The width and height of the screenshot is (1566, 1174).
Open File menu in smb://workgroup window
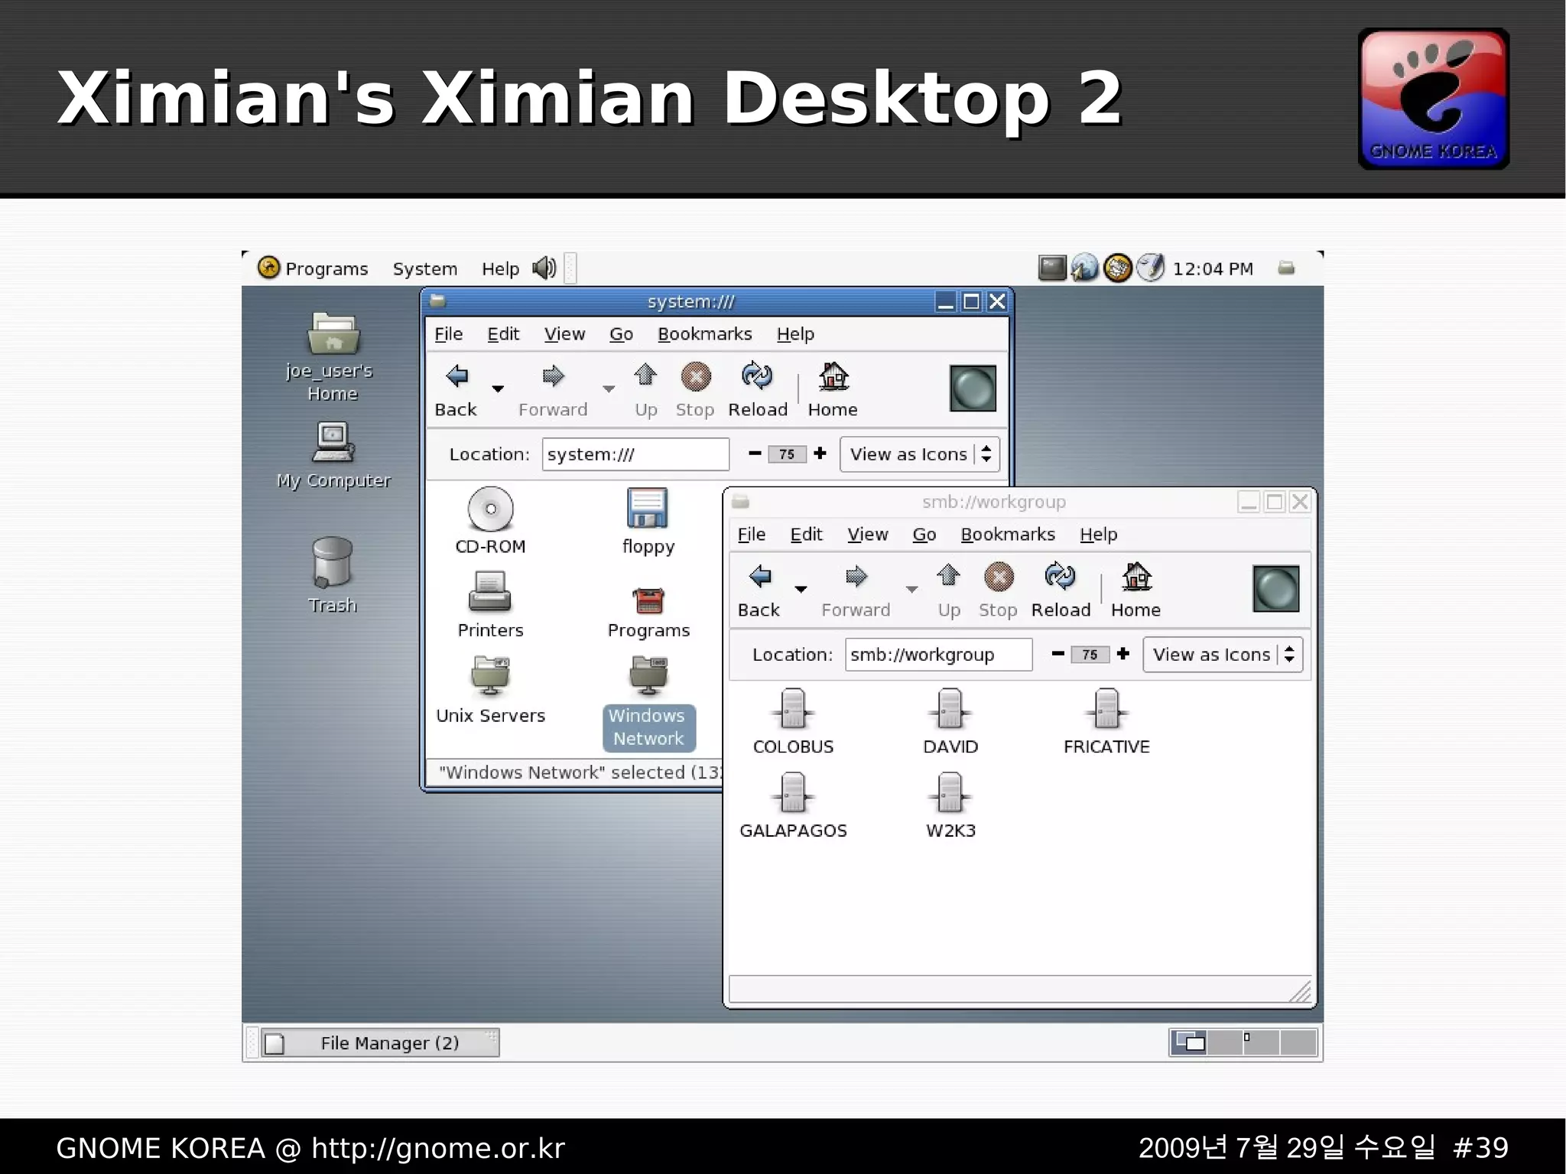(x=751, y=535)
